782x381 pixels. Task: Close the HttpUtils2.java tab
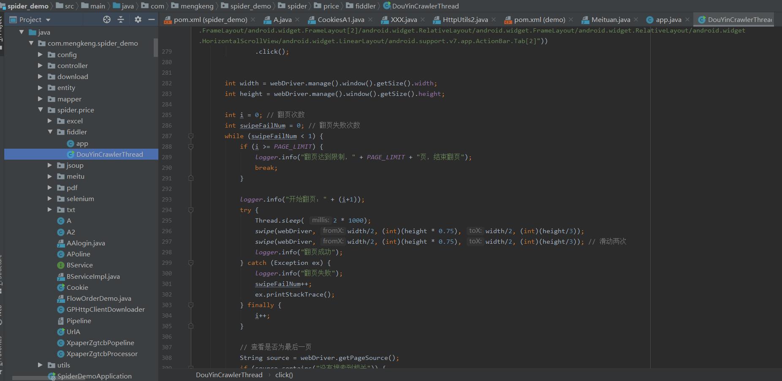494,19
